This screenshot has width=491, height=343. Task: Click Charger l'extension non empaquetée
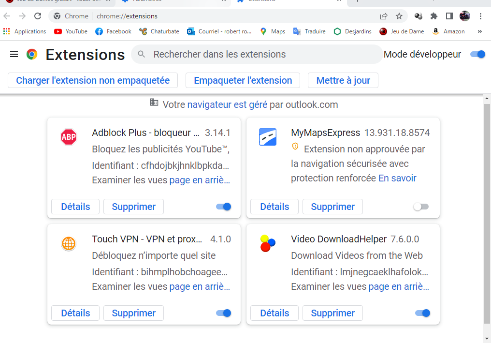click(x=93, y=80)
